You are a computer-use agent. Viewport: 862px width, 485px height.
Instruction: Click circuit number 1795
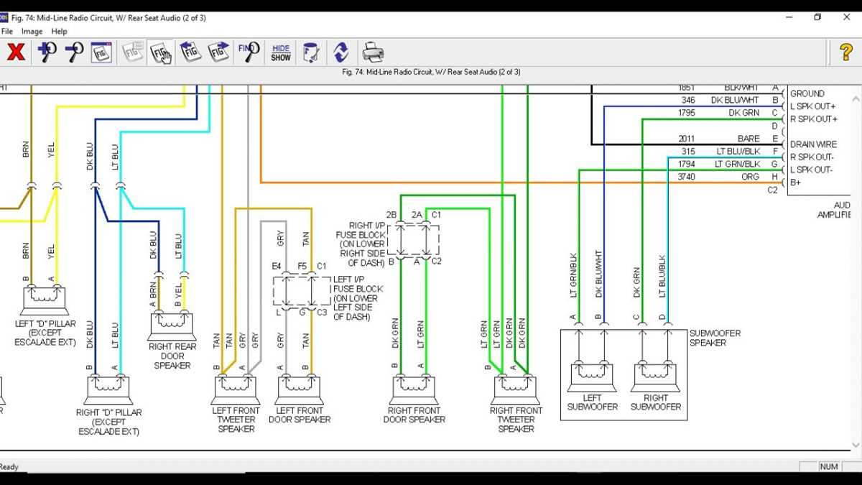[x=686, y=114]
